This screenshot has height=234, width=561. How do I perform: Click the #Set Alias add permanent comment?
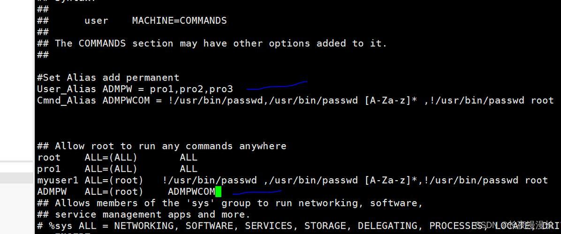click(108, 78)
